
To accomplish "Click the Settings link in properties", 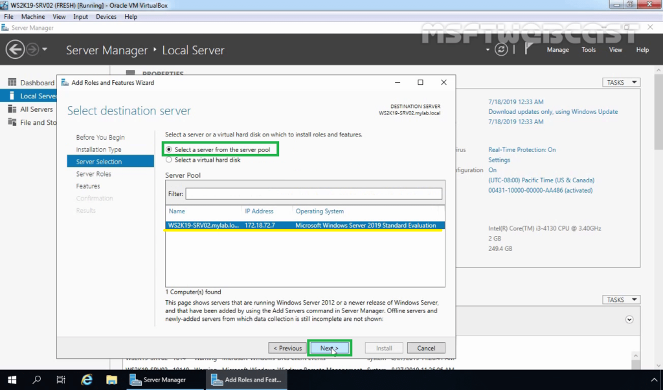I will 499,160.
